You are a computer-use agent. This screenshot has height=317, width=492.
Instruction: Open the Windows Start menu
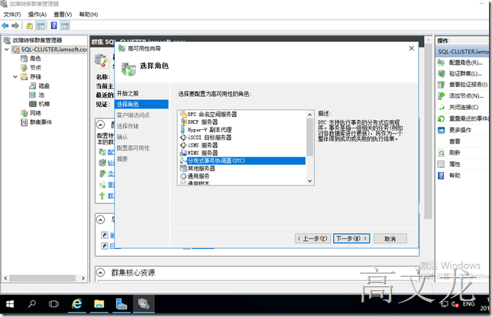point(10,304)
